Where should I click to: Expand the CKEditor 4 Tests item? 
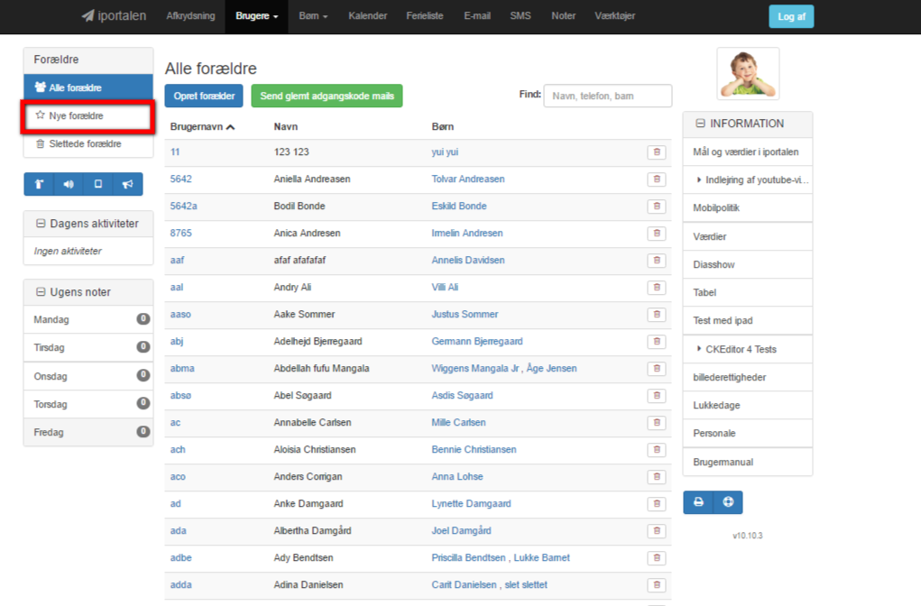click(x=748, y=349)
